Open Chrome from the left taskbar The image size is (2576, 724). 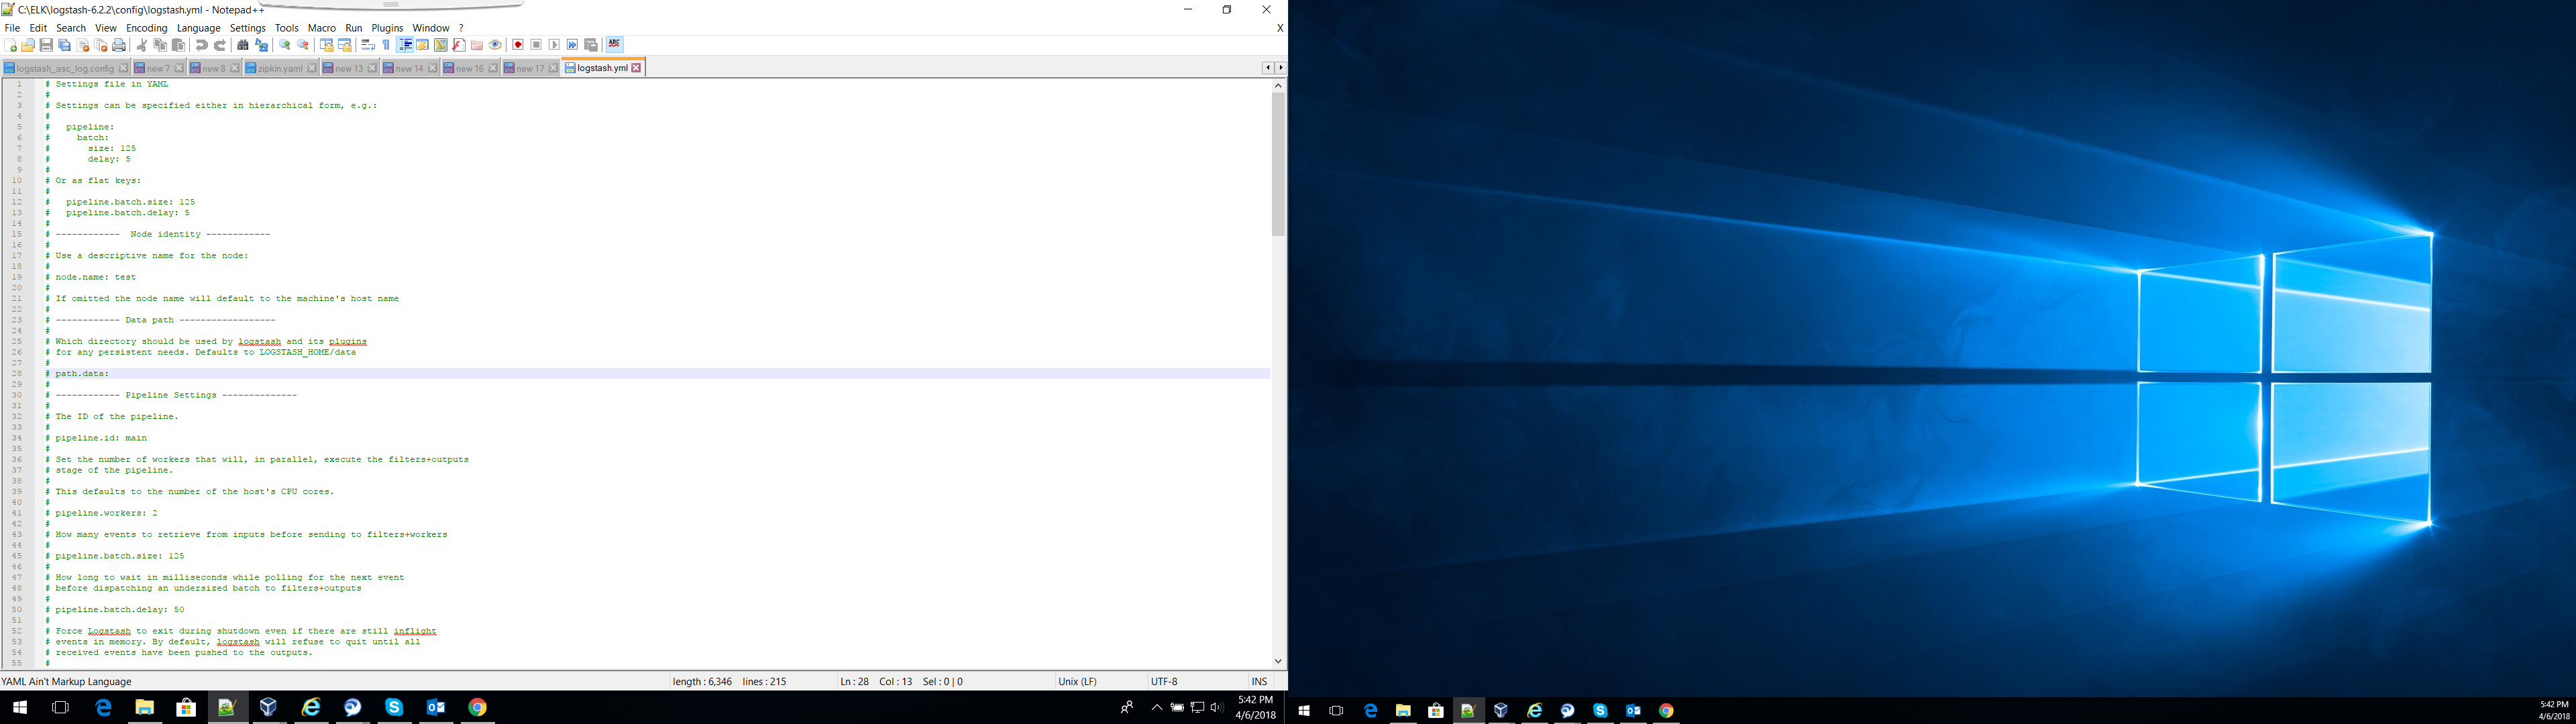[478, 707]
